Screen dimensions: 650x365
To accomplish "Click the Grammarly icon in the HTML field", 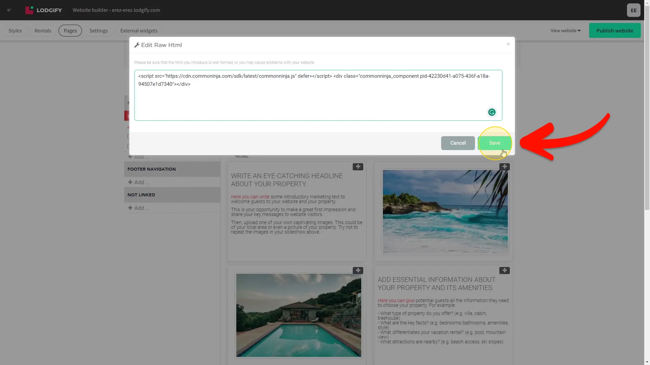I will click(x=492, y=112).
